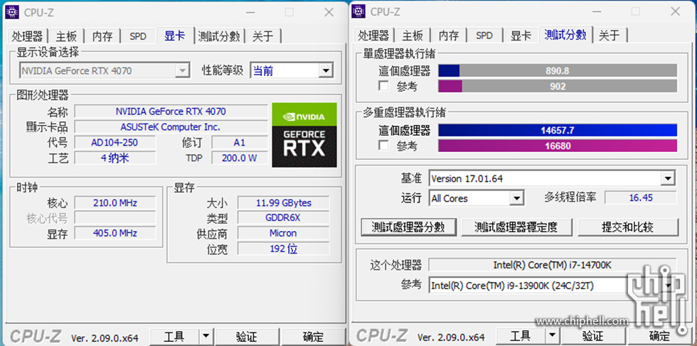Open 工具 dropdown arrow in right window
The image size is (697, 346).
[552, 335]
